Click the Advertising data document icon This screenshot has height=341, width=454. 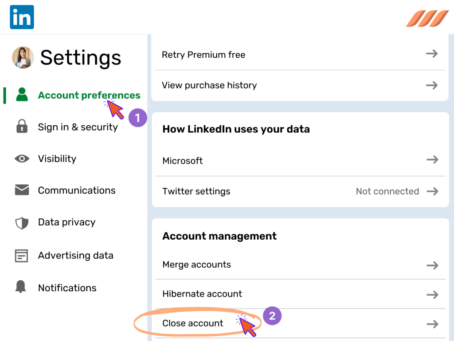tap(22, 256)
